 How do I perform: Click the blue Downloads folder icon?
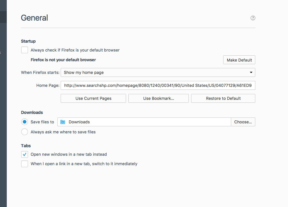[x=62, y=122]
